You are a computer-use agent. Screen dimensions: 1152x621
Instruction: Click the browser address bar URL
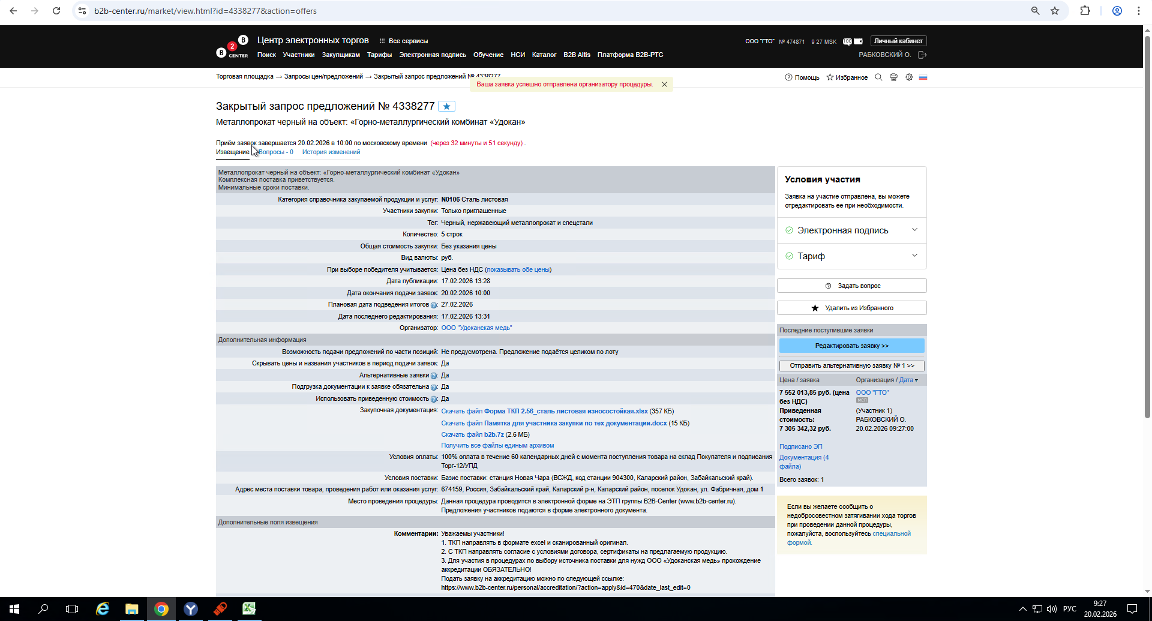205,11
